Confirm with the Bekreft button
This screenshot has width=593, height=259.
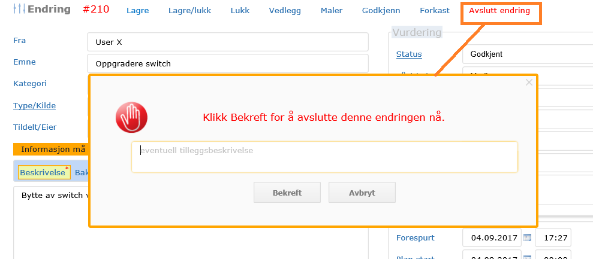[287, 193]
